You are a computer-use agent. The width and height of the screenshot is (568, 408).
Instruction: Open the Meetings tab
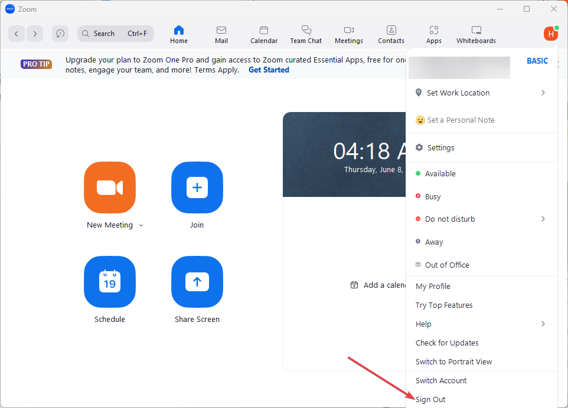pos(349,35)
